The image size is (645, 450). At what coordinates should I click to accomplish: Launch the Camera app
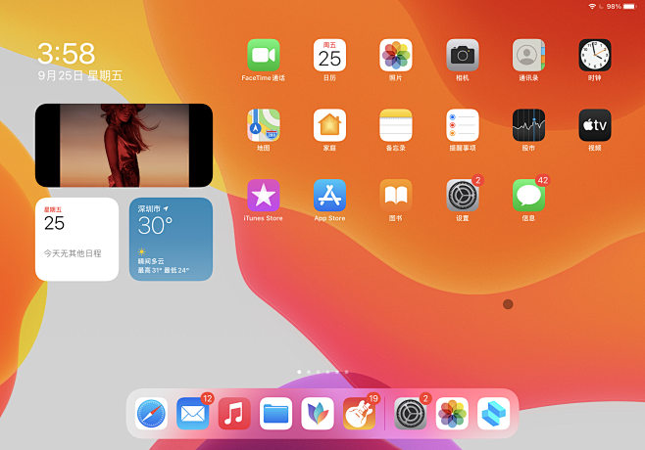pos(463,55)
